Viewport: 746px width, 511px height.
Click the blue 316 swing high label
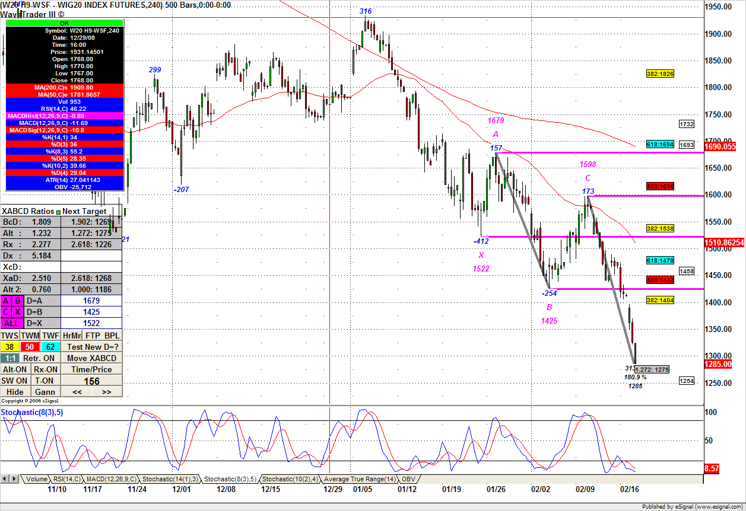coord(366,11)
